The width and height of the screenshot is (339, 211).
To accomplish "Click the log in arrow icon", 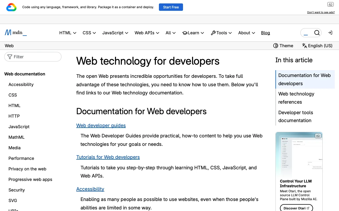I will [x=330, y=33].
